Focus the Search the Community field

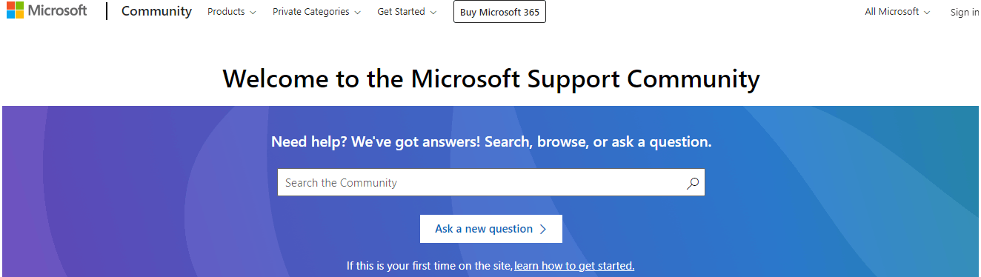click(491, 183)
